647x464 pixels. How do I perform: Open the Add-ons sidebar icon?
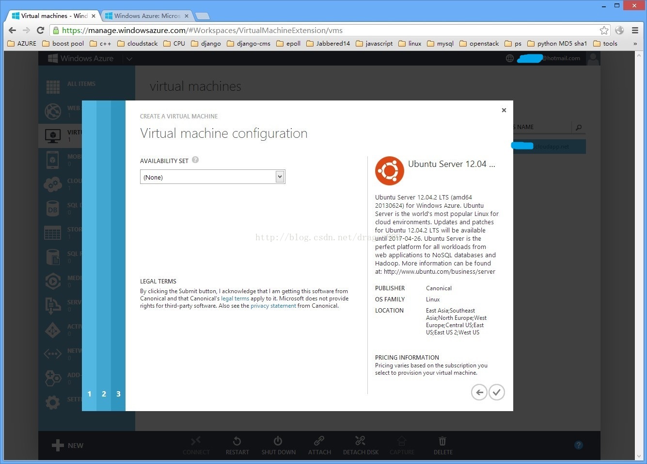click(x=53, y=378)
